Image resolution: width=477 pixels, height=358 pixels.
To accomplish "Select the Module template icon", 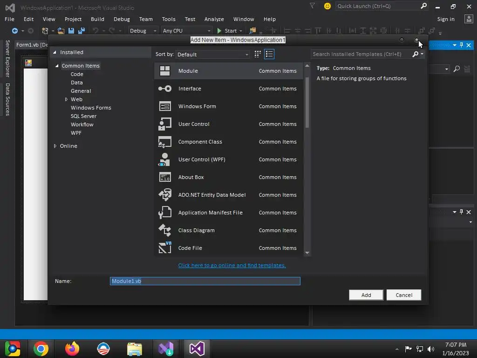I will coord(165,71).
